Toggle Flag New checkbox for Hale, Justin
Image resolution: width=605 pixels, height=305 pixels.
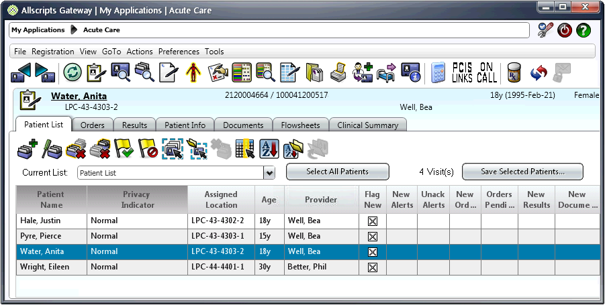click(x=373, y=221)
